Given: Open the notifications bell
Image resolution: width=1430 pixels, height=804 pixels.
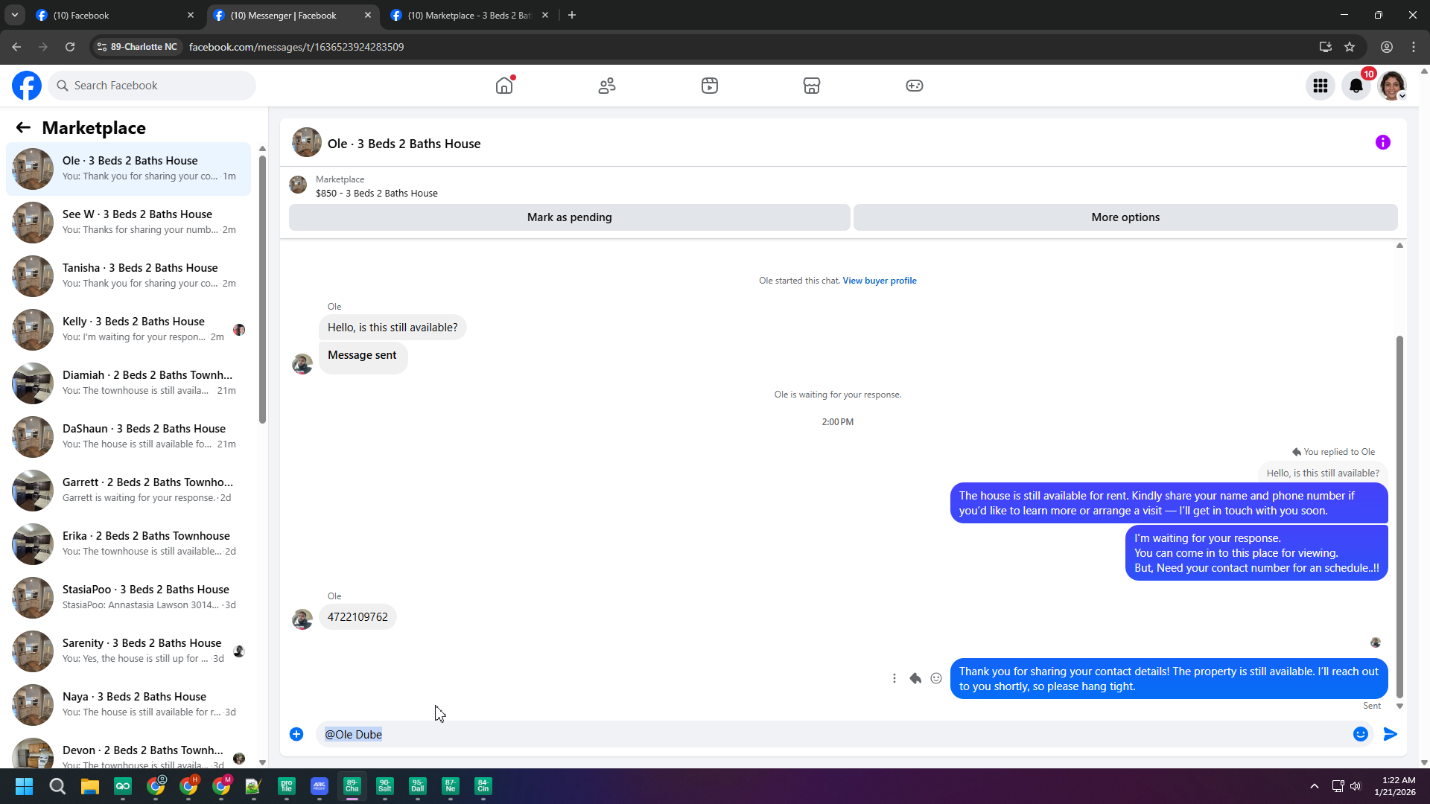Looking at the screenshot, I should 1356,86.
